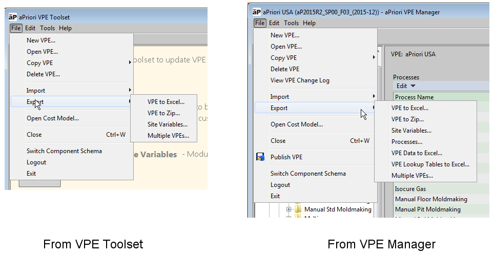Click the aP logo in VPE Manager title bar
This screenshot has width=494, height=254.
pos(257,12)
